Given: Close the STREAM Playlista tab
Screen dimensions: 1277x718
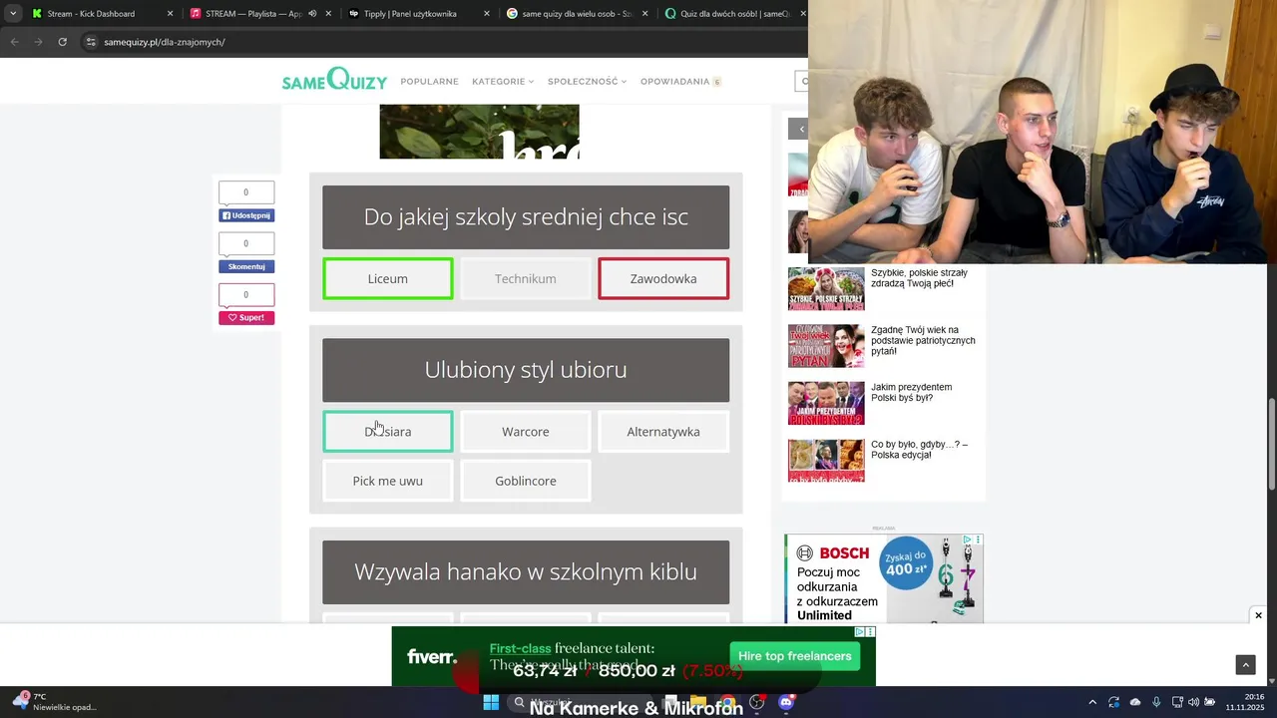Looking at the screenshot, I should coord(328,14).
